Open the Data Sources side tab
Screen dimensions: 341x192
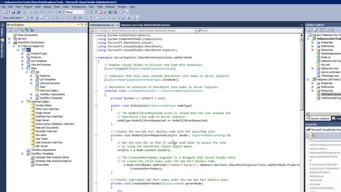(x=2, y=48)
